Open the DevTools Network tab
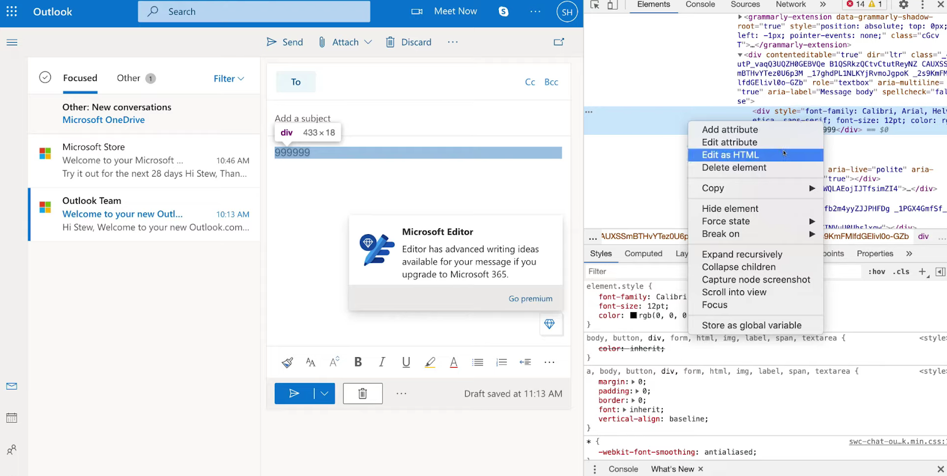 (x=791, y=5)
